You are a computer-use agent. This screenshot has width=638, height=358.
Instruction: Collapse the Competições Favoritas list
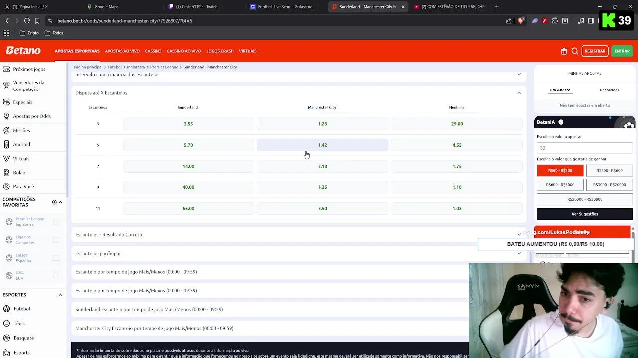tap(60, 202)
